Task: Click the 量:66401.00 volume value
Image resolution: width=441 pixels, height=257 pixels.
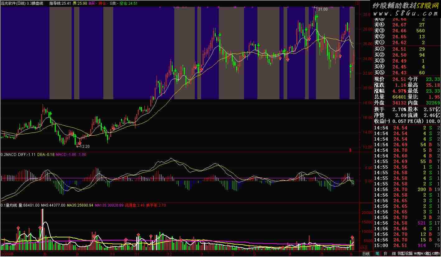Action: (x=29, y=205)
